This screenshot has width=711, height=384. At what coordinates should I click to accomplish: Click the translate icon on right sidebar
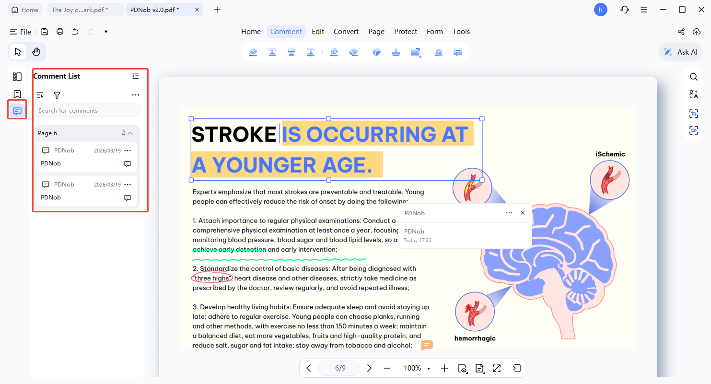[693, 94]
